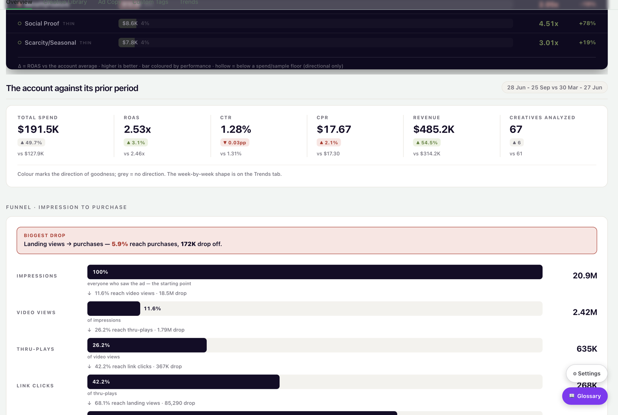
Task: Click the 100% Impressions funnel bar
Action: 315,272
